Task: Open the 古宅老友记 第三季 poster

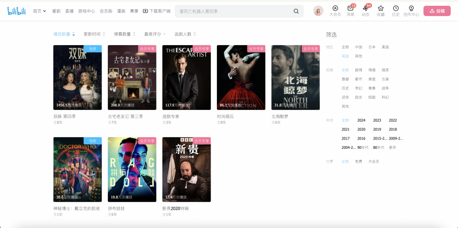Action: tap(132, 77)
